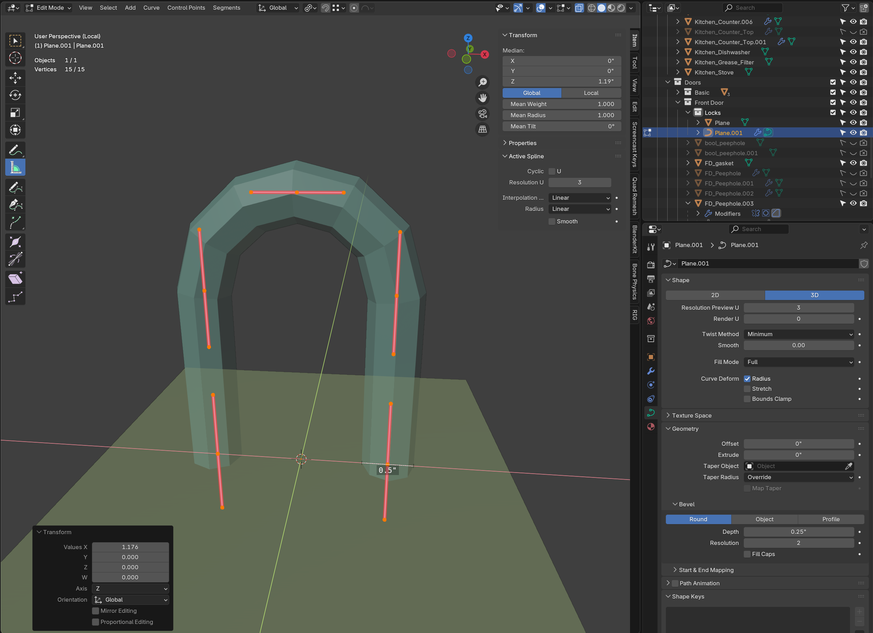This screenshot has width=873, height=633.
Task: Hide Kitchen_Stove in the outliner viewport
Action: (853, 72)
